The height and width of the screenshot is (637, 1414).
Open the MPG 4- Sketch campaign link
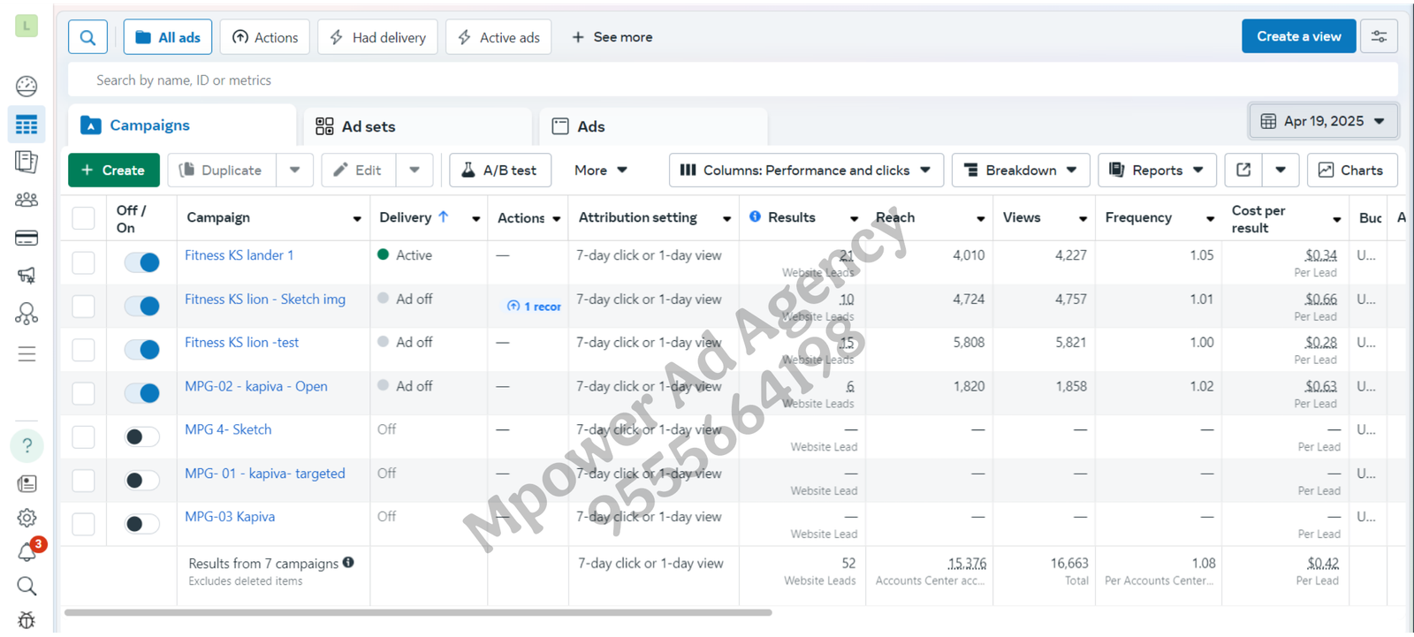click(228, 429)
